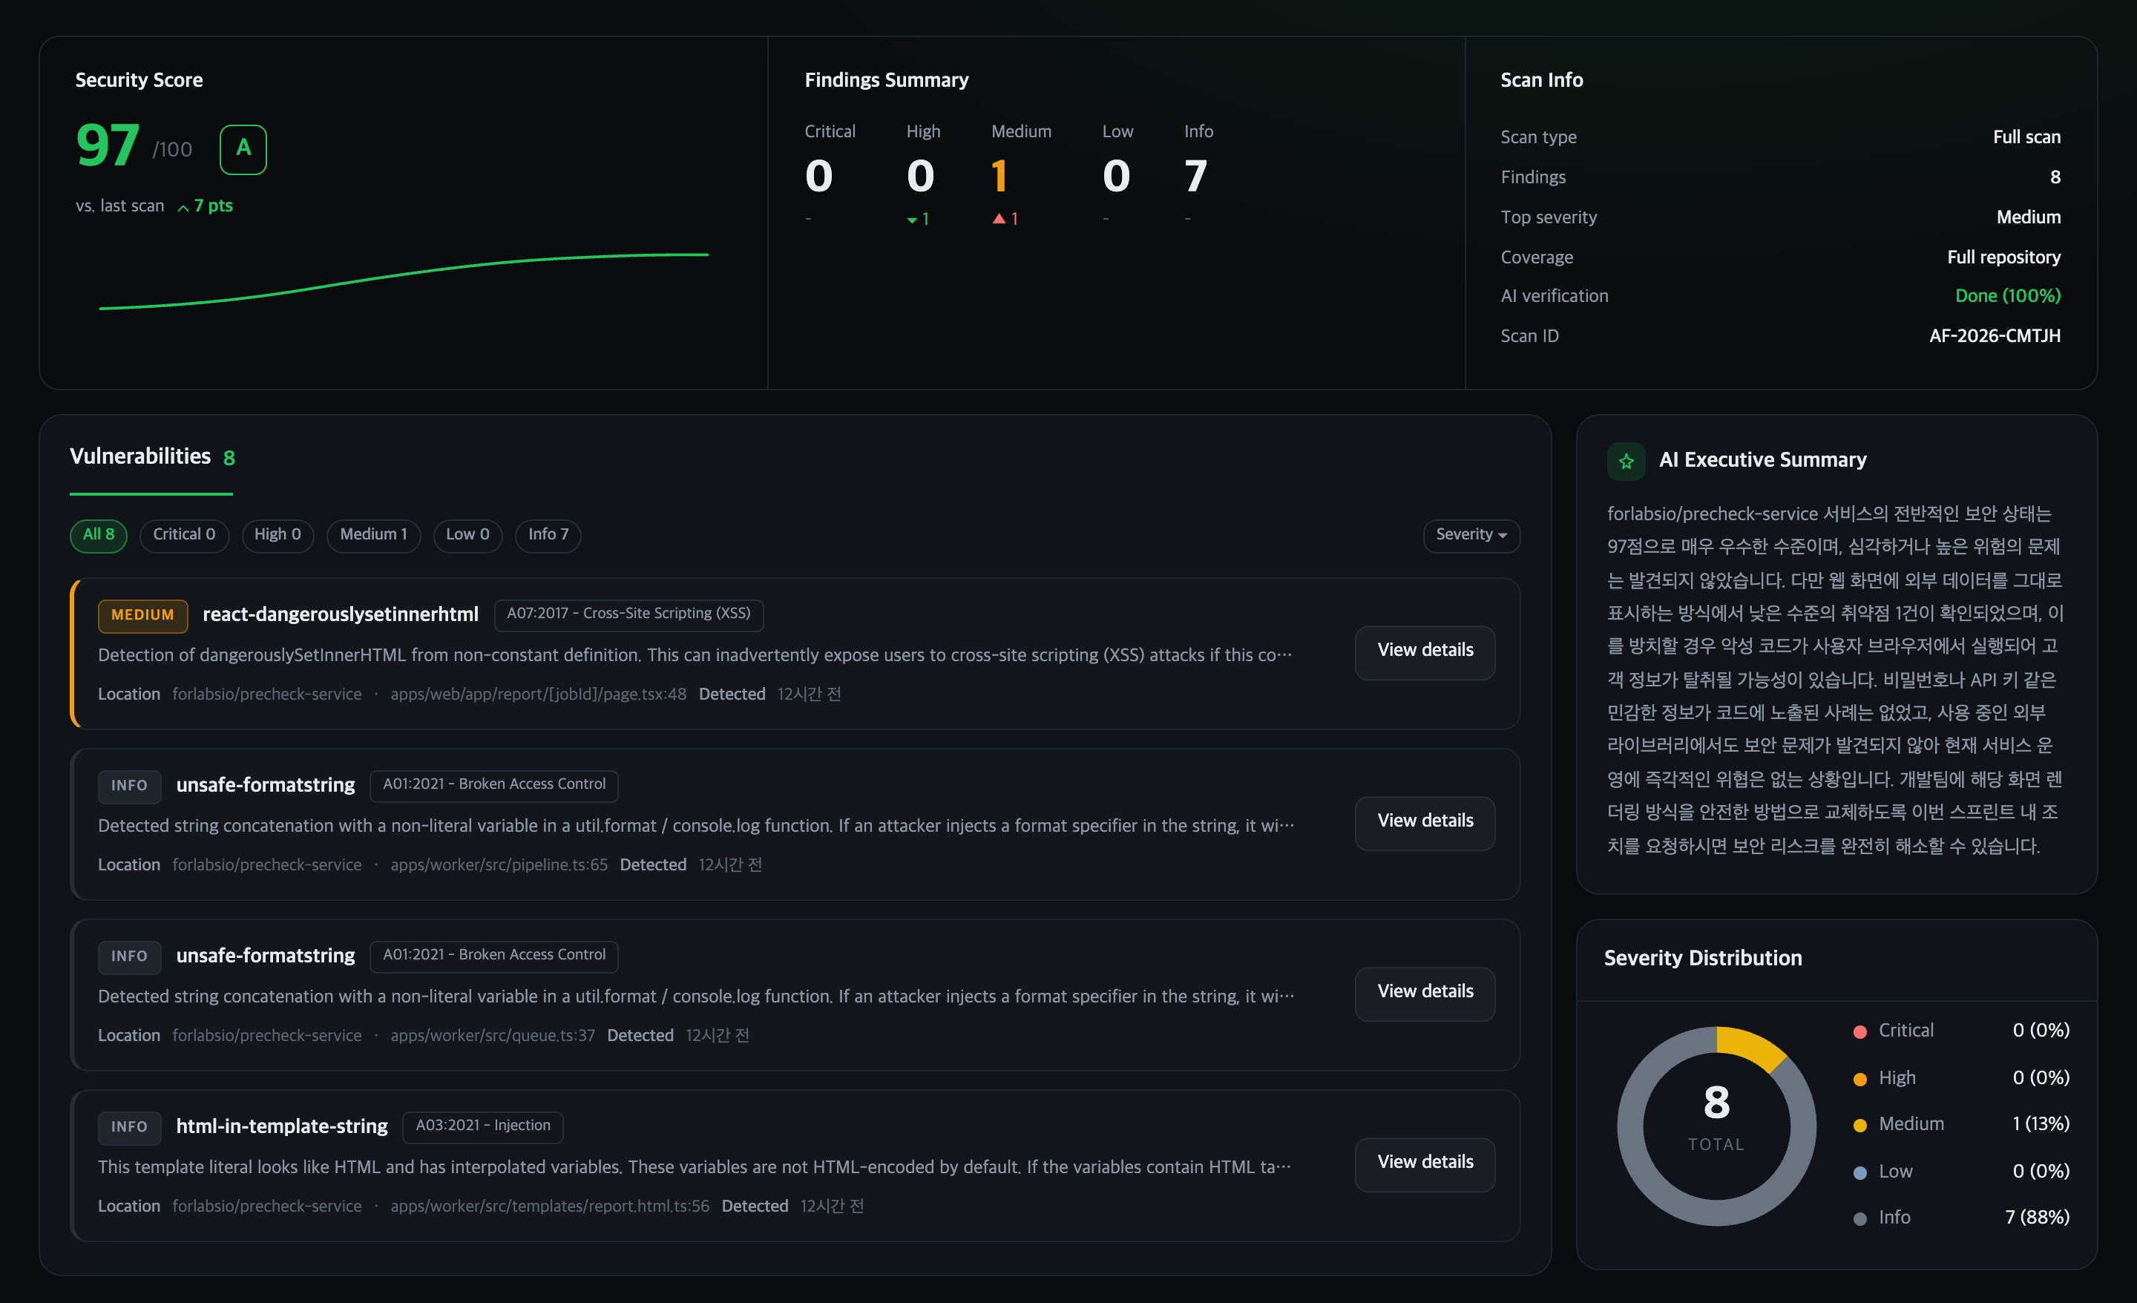Screen dimensions: 2137x1303
Task: Click the MEDIUM severity badge
Action: (x=142, y=615)
